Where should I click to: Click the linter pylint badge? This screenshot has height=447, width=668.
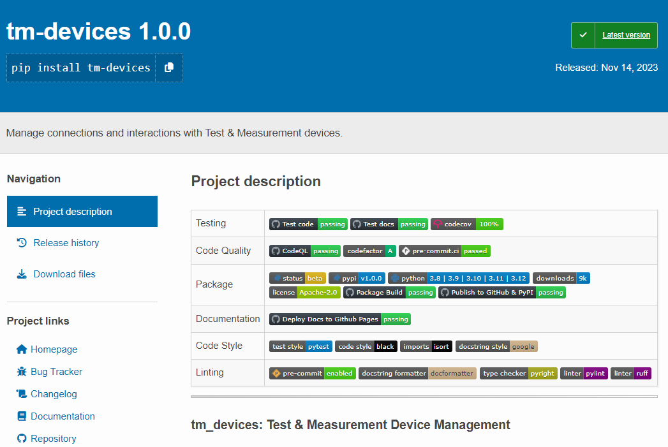coord(584,374)
